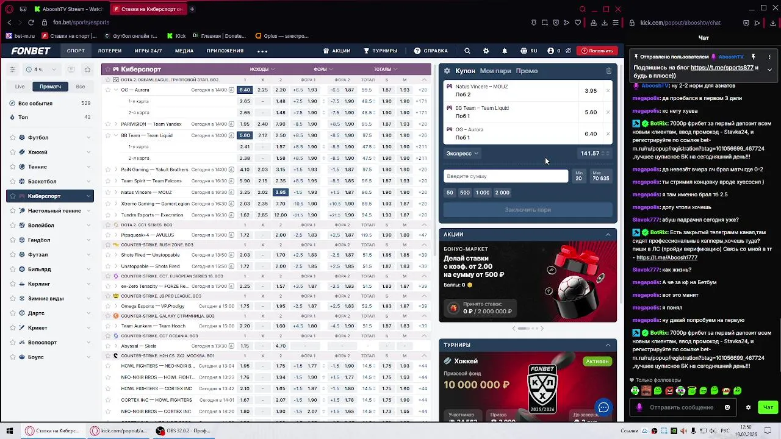The width and height of the screenshot is (781, 439).
Task: Click the favorites star icon in sidebar toolbar
Action: (x=87, y=70)
